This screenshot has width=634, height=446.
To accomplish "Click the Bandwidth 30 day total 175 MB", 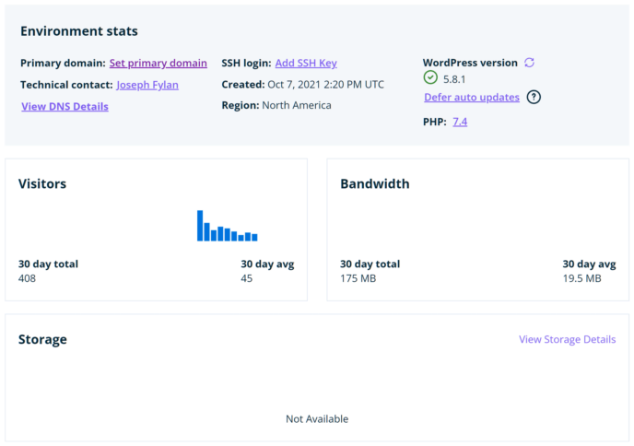I will (x=358, y=278).
